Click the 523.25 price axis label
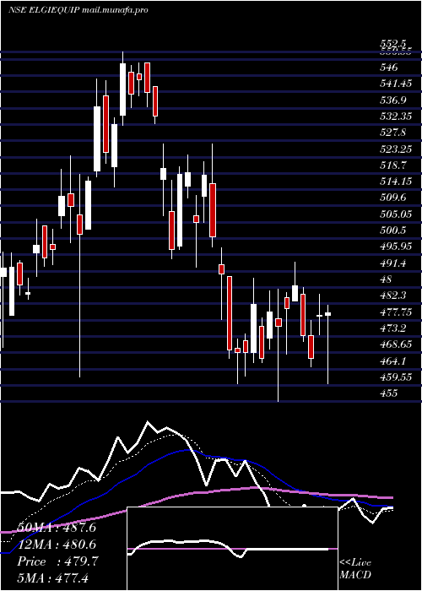The image size is (422, 591). pos(396,149)
